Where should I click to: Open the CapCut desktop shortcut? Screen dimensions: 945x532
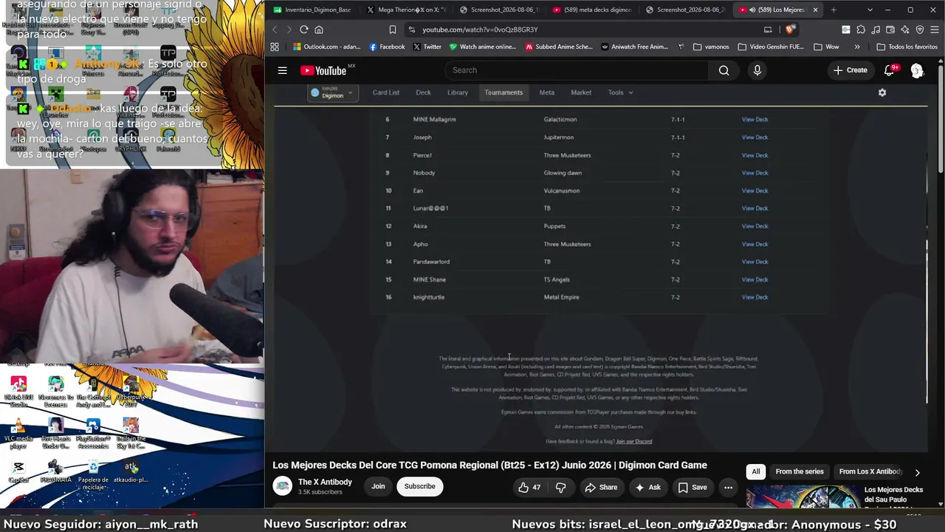[x=18, y=471]
